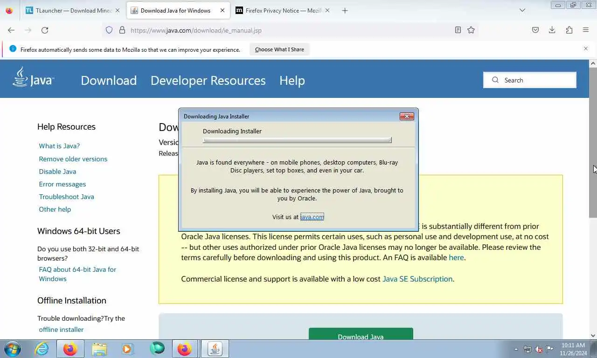Click the network tray icon
This screenshot has width=597, height=358.
[528, 349]
